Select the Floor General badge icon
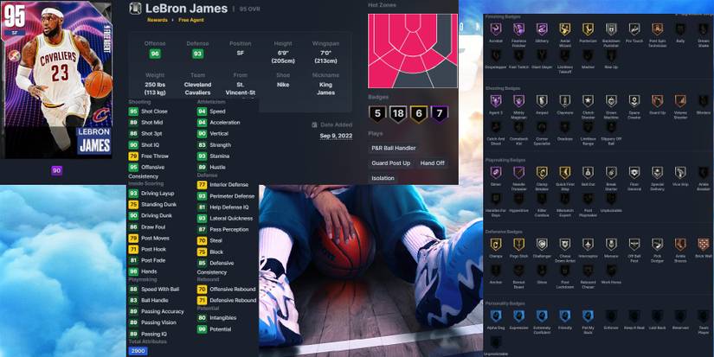Screen dimensions: 714x357 (x=634, y=173)
